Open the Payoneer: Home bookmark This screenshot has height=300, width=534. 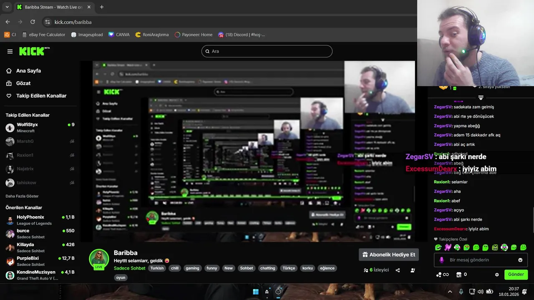[194, 35]
